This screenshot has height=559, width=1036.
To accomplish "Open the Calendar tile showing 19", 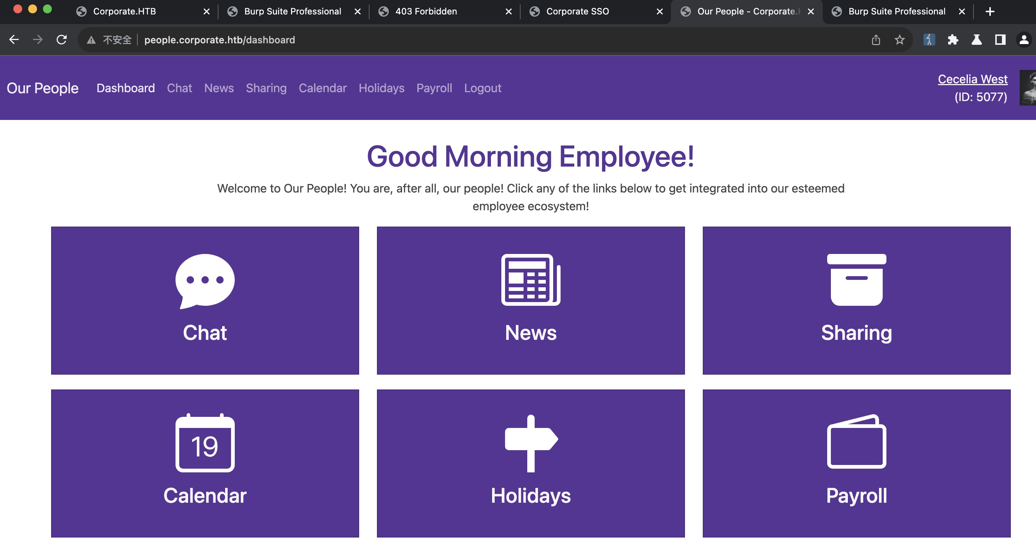I will (x=205, y=463).
